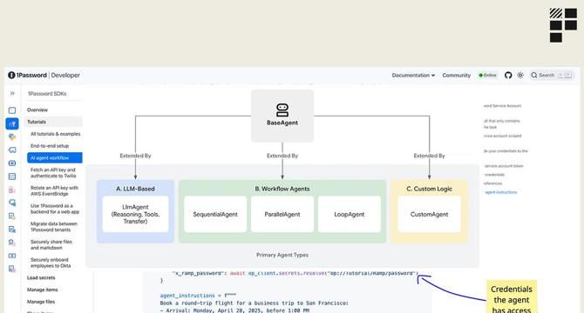
Task: Select AI agent workflow tutorial
Action: [x=55, y=157]
